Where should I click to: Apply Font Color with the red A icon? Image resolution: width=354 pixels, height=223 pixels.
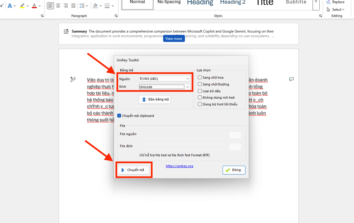[x=34, y=5]
